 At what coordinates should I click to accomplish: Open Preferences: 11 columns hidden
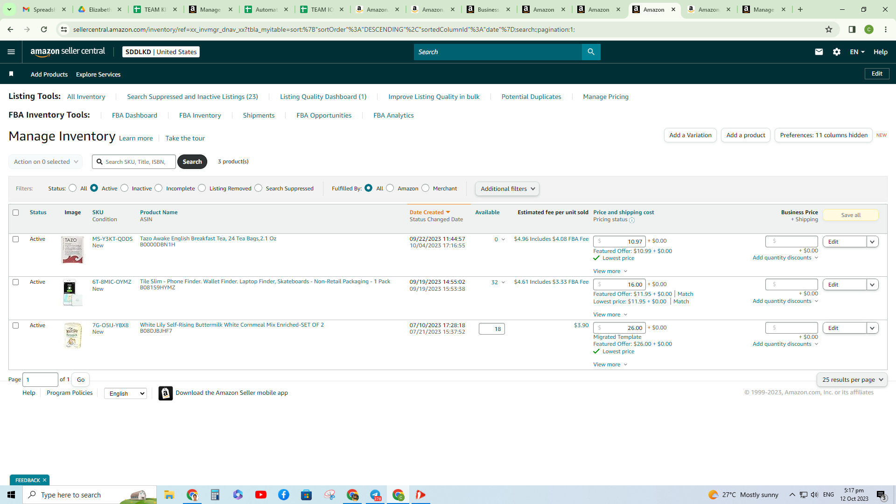pos(824,135)
